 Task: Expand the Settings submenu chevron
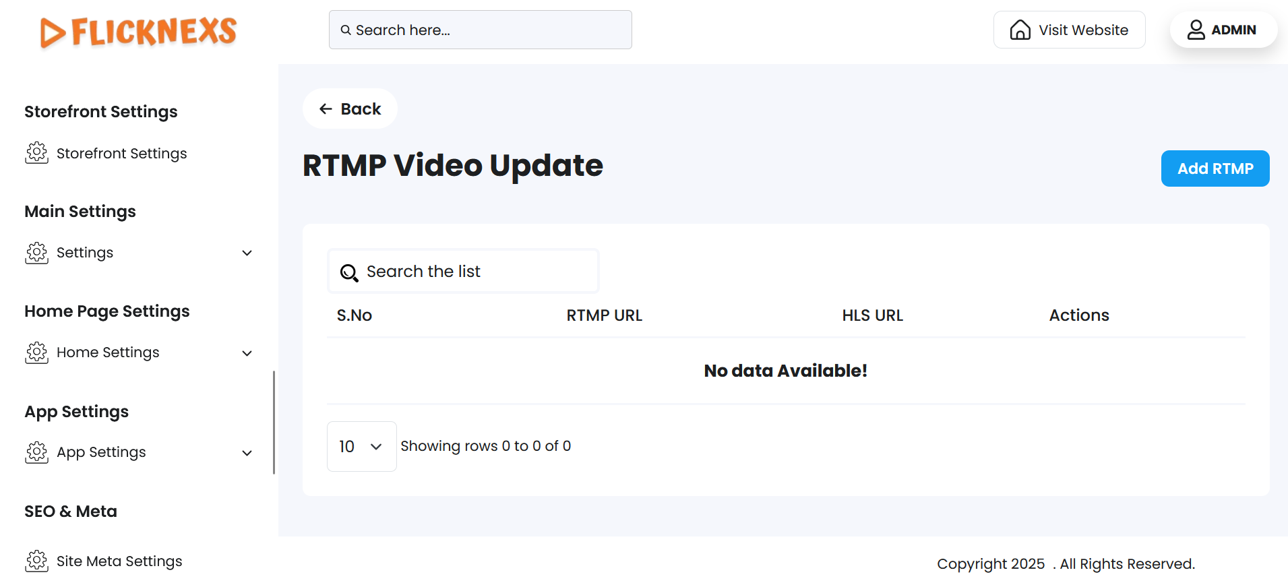[x=247, y=253]
